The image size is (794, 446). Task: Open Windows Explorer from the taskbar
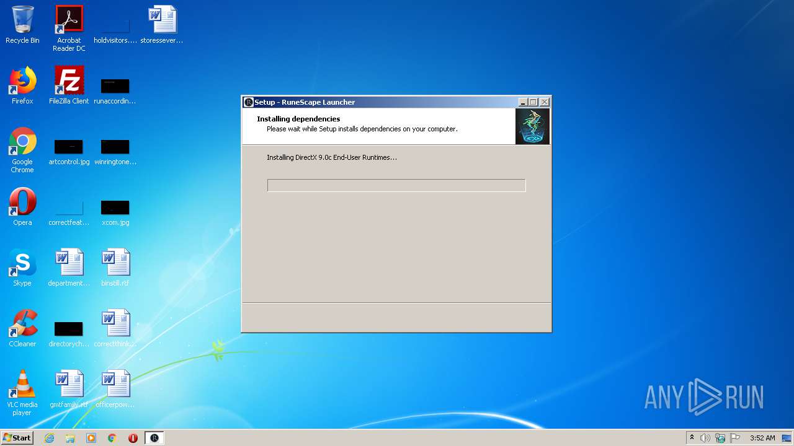(x=70, y=438)
